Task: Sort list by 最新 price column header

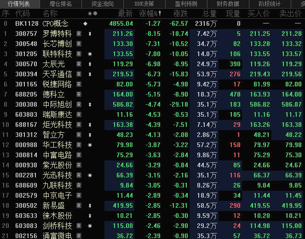Action: pyautogui.click(x=125, y=13)
